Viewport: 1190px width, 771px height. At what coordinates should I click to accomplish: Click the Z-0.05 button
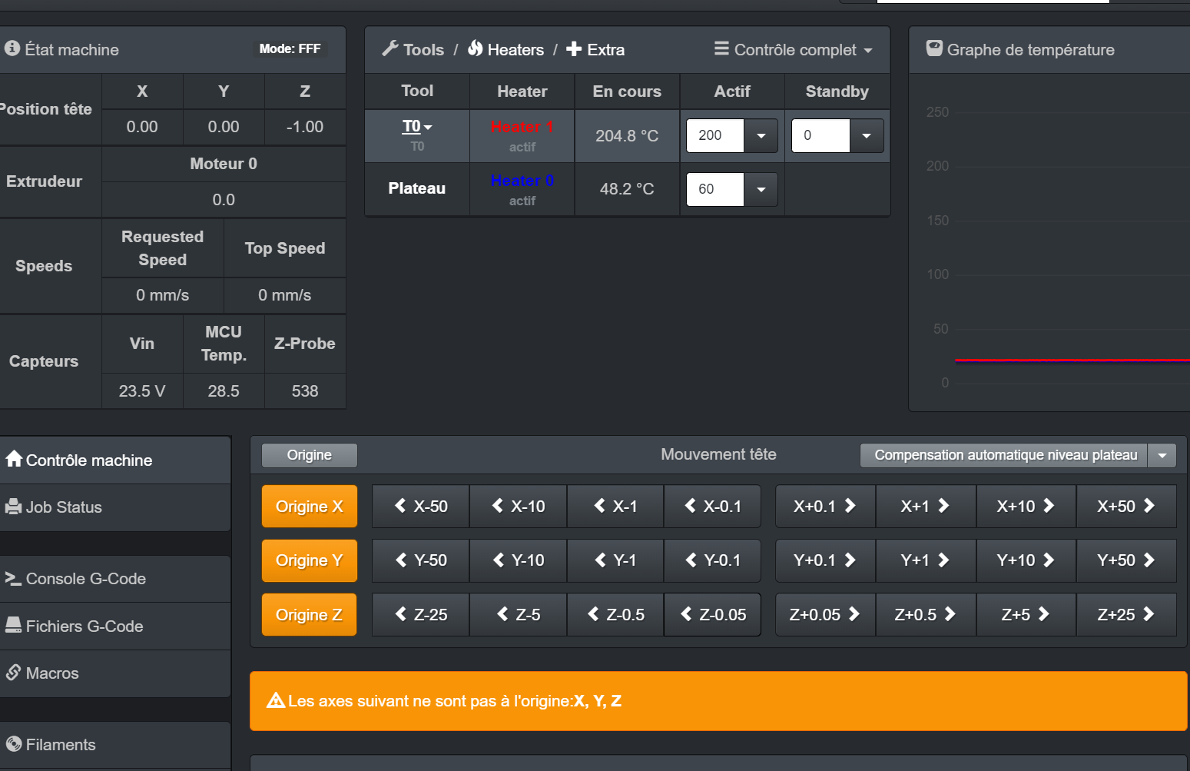pyautogui.click(x=712, y=615)
